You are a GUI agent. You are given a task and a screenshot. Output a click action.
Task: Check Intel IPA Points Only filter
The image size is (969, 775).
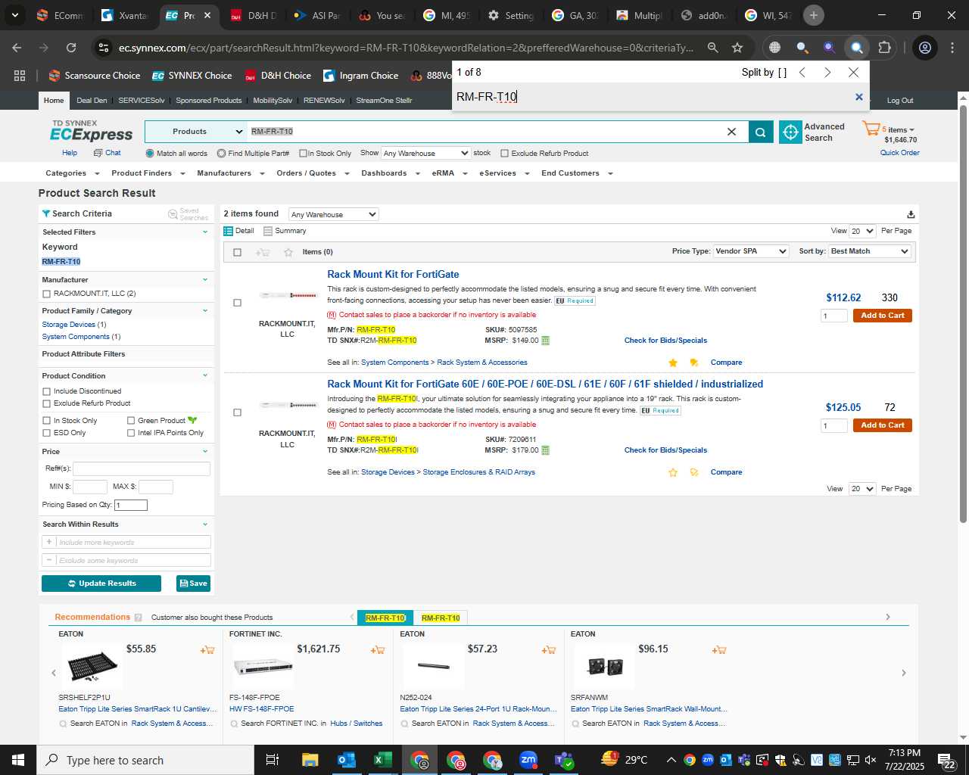131,433
